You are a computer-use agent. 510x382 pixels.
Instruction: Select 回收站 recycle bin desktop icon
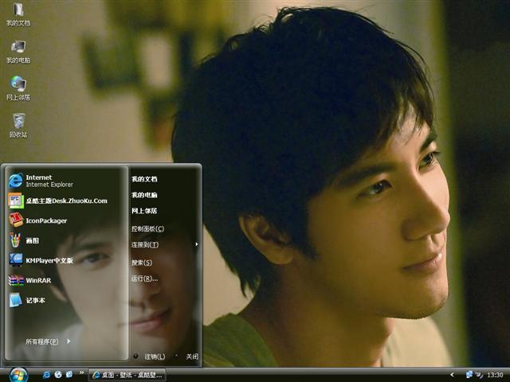pos(18,126)
